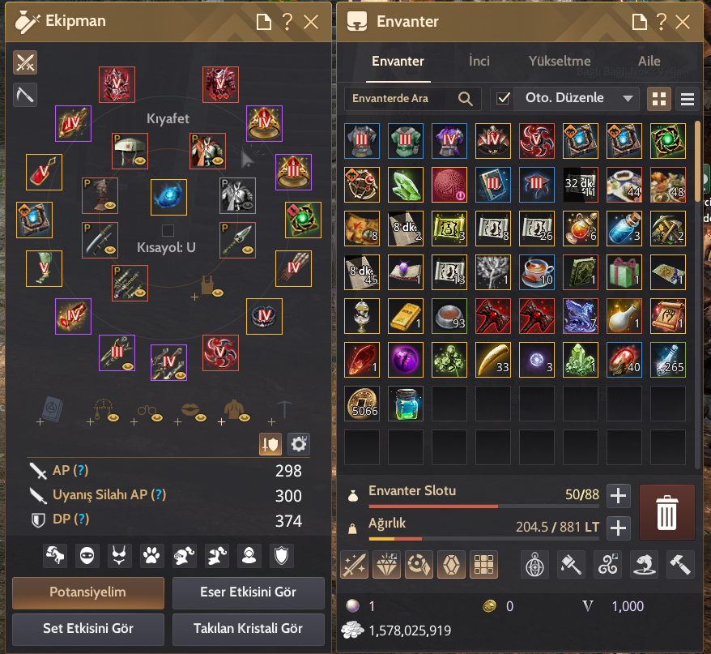Open the gear settings icon in Ekipman
711x654 pixels.
pyautogui.click(x=298, y=444)
